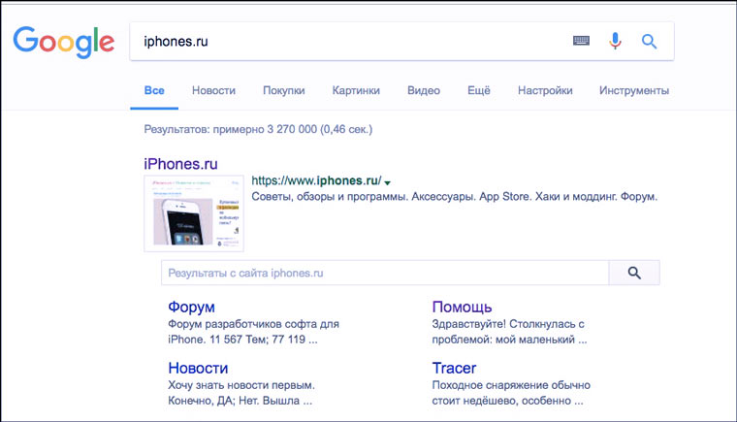Start voice search with the microphone icon
This screenshot has width=737, height=422.
(x=615, y=41)
